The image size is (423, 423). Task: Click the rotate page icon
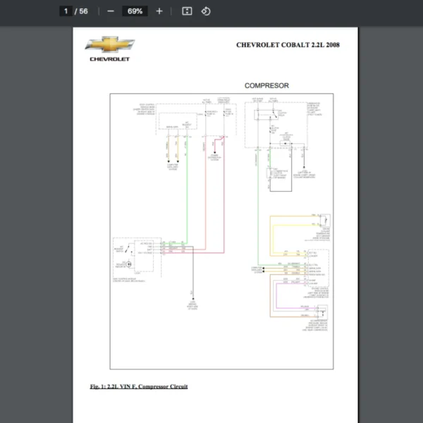coord(206,11)
